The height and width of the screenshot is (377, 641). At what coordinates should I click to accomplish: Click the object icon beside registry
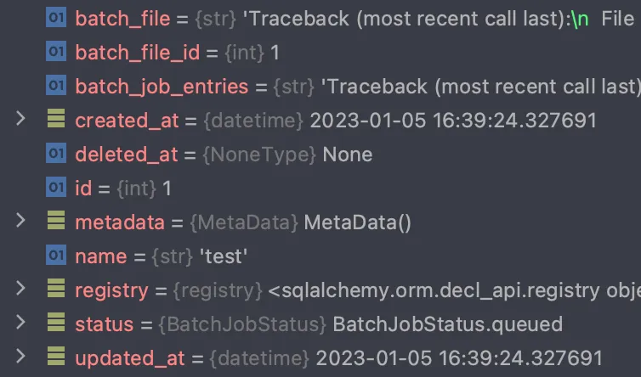[x=56, y=289]
